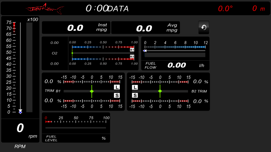
Task: Click the red 0 m distance value
Action: (x=259, y=8)
